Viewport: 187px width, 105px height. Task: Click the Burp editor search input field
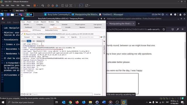tap(62, 94)
